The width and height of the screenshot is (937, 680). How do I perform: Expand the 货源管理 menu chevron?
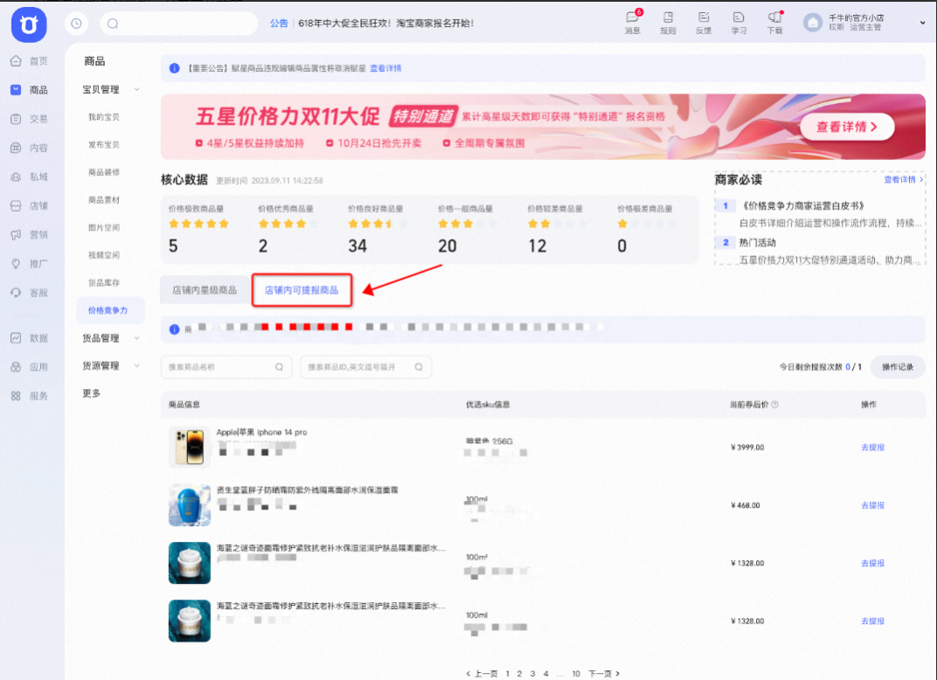coord(137,365)
